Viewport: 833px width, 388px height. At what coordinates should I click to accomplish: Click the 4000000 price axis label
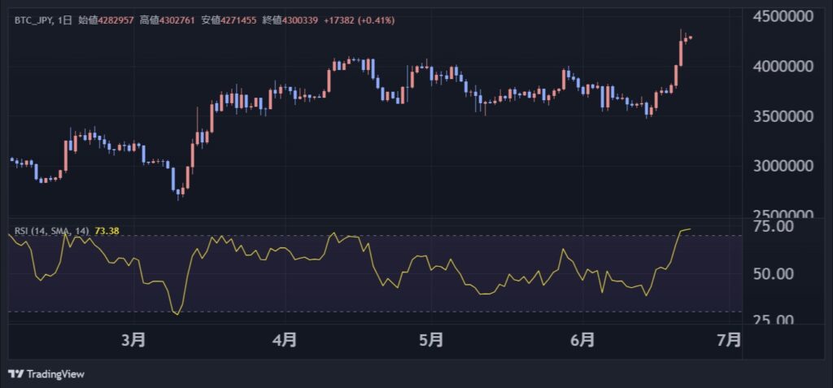[783, 67]
